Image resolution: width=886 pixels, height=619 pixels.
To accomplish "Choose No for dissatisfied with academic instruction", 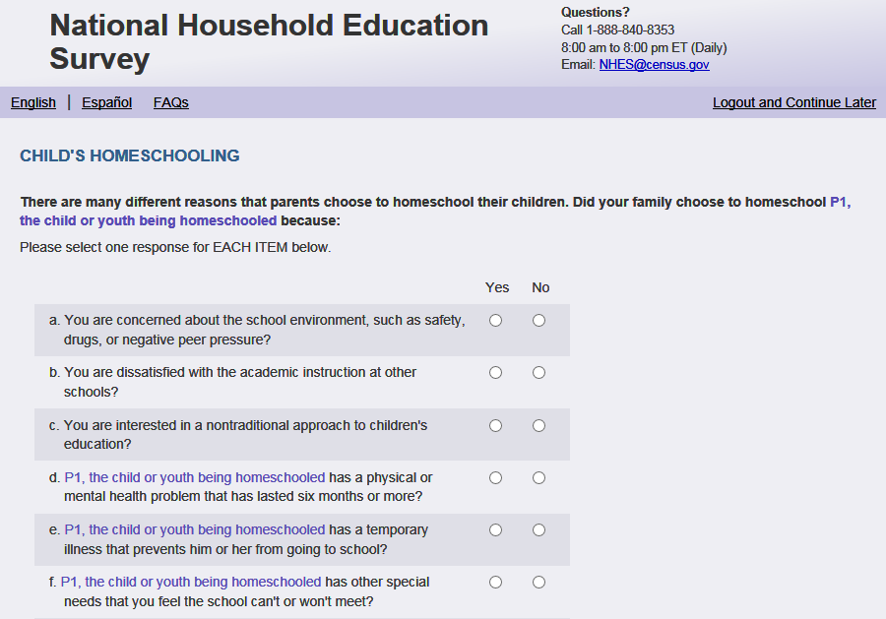I will pyautogui.click(x=538, y=372).
